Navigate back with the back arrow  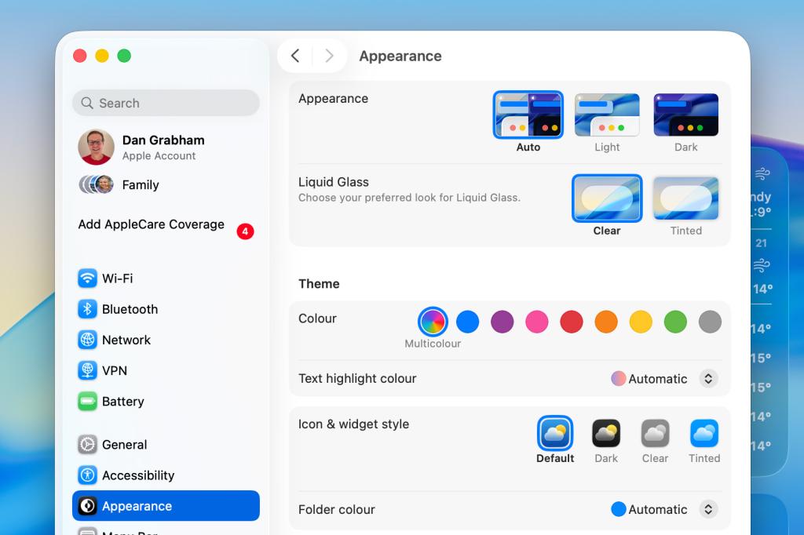(296, 56)
